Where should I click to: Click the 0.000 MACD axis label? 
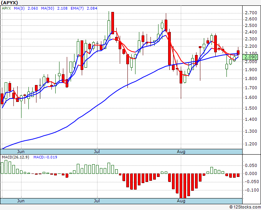click(x=251, y=173)
